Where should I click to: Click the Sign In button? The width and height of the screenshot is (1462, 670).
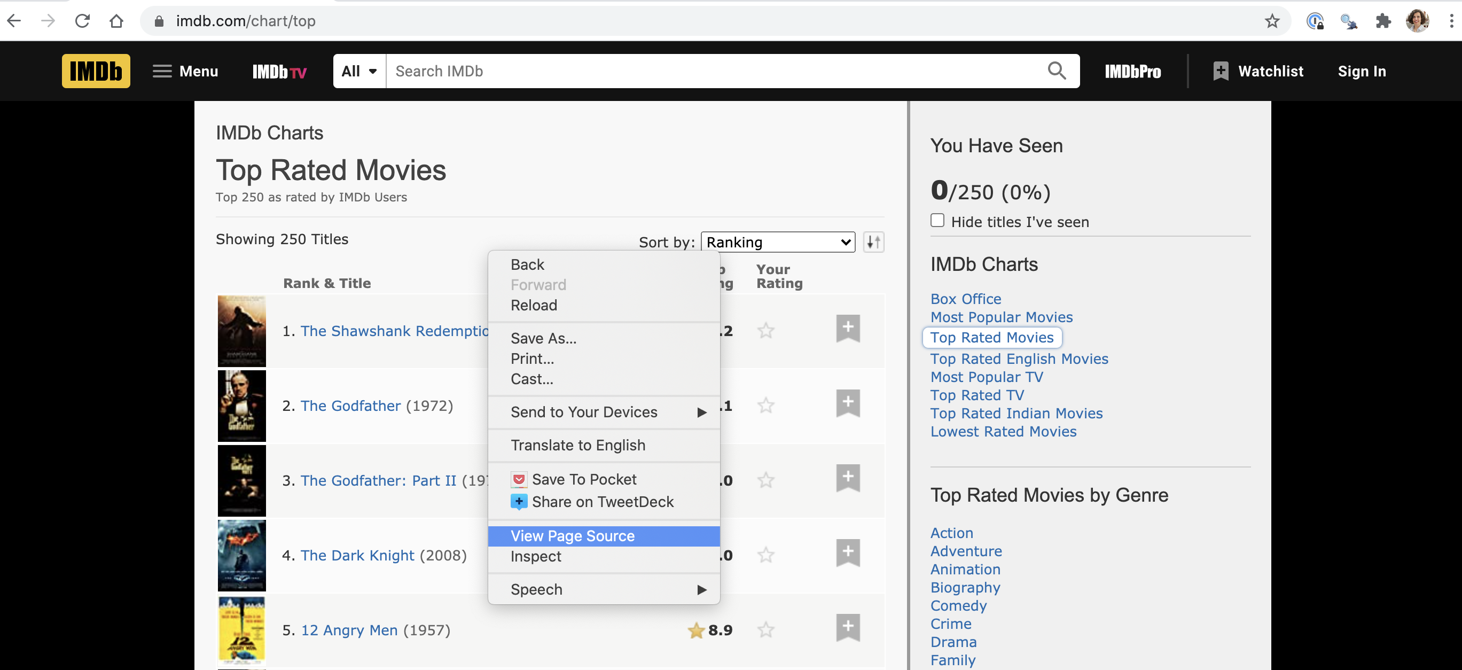tap(1362, 71)
